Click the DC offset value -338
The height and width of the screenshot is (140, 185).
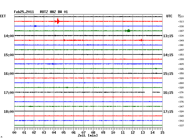tap(181, 26)
